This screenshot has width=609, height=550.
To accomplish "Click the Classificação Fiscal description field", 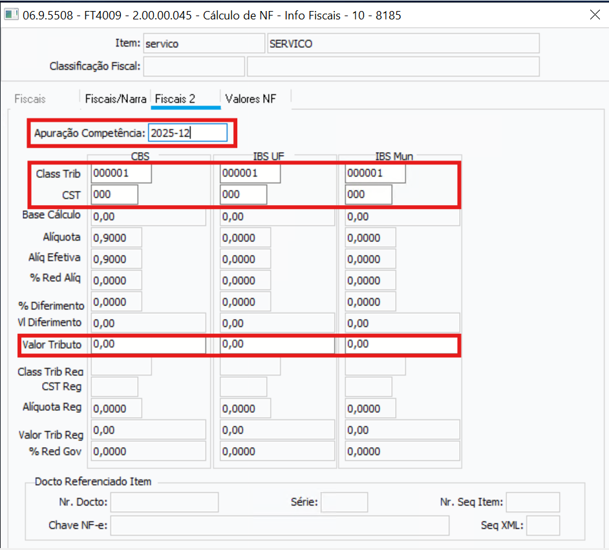I will [x=393, y=67].
